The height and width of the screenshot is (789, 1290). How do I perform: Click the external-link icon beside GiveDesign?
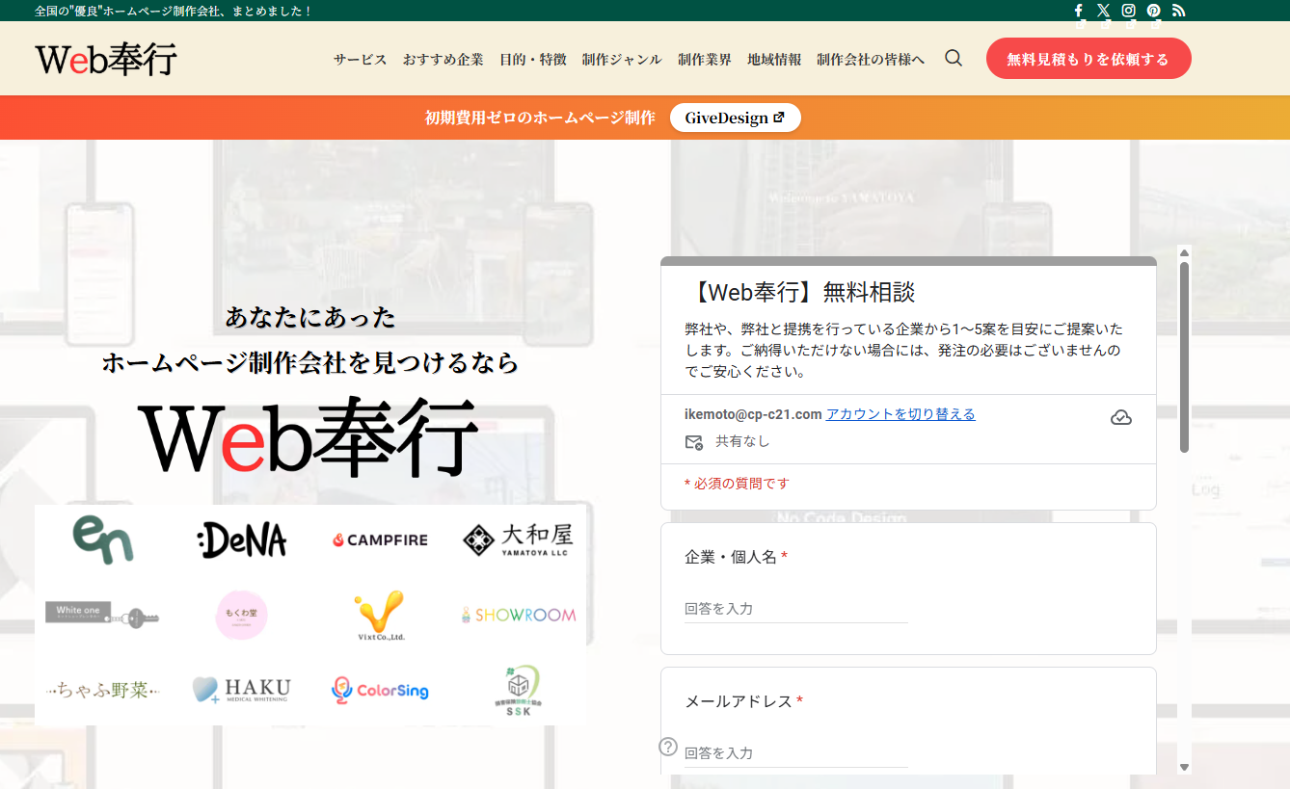pos(779,117)
